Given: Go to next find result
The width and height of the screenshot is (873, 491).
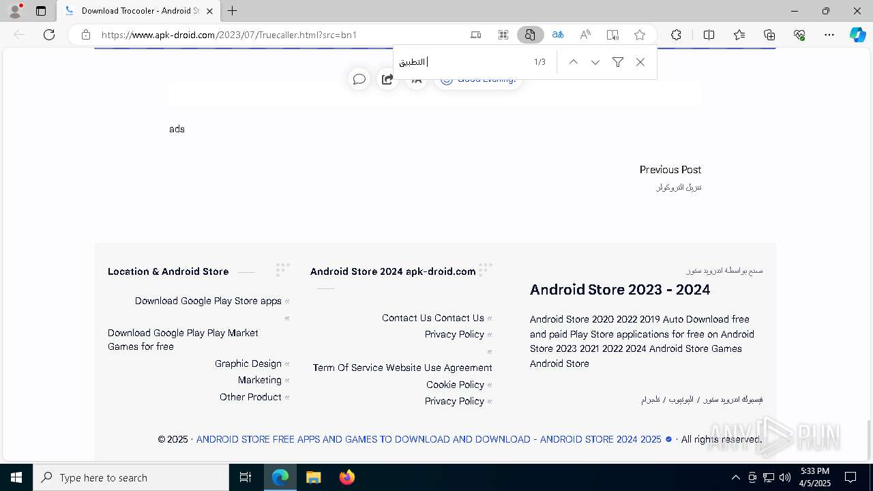Looking at the screenshot, I should click(595, 62).
